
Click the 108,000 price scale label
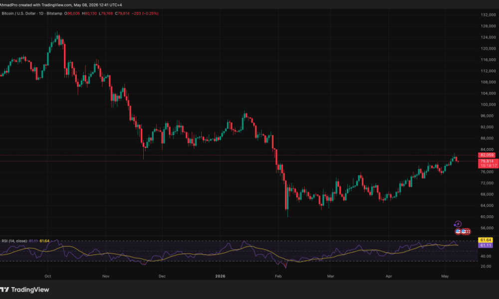[x=488, y=82]
